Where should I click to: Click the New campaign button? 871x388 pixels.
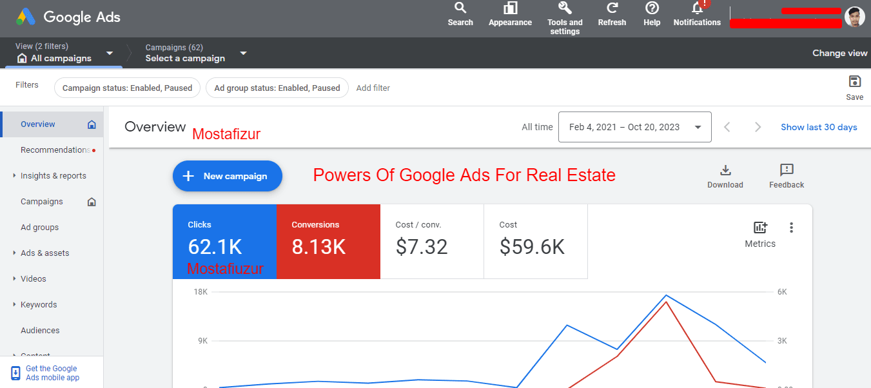pyautogui.click(x=227, y=176)
